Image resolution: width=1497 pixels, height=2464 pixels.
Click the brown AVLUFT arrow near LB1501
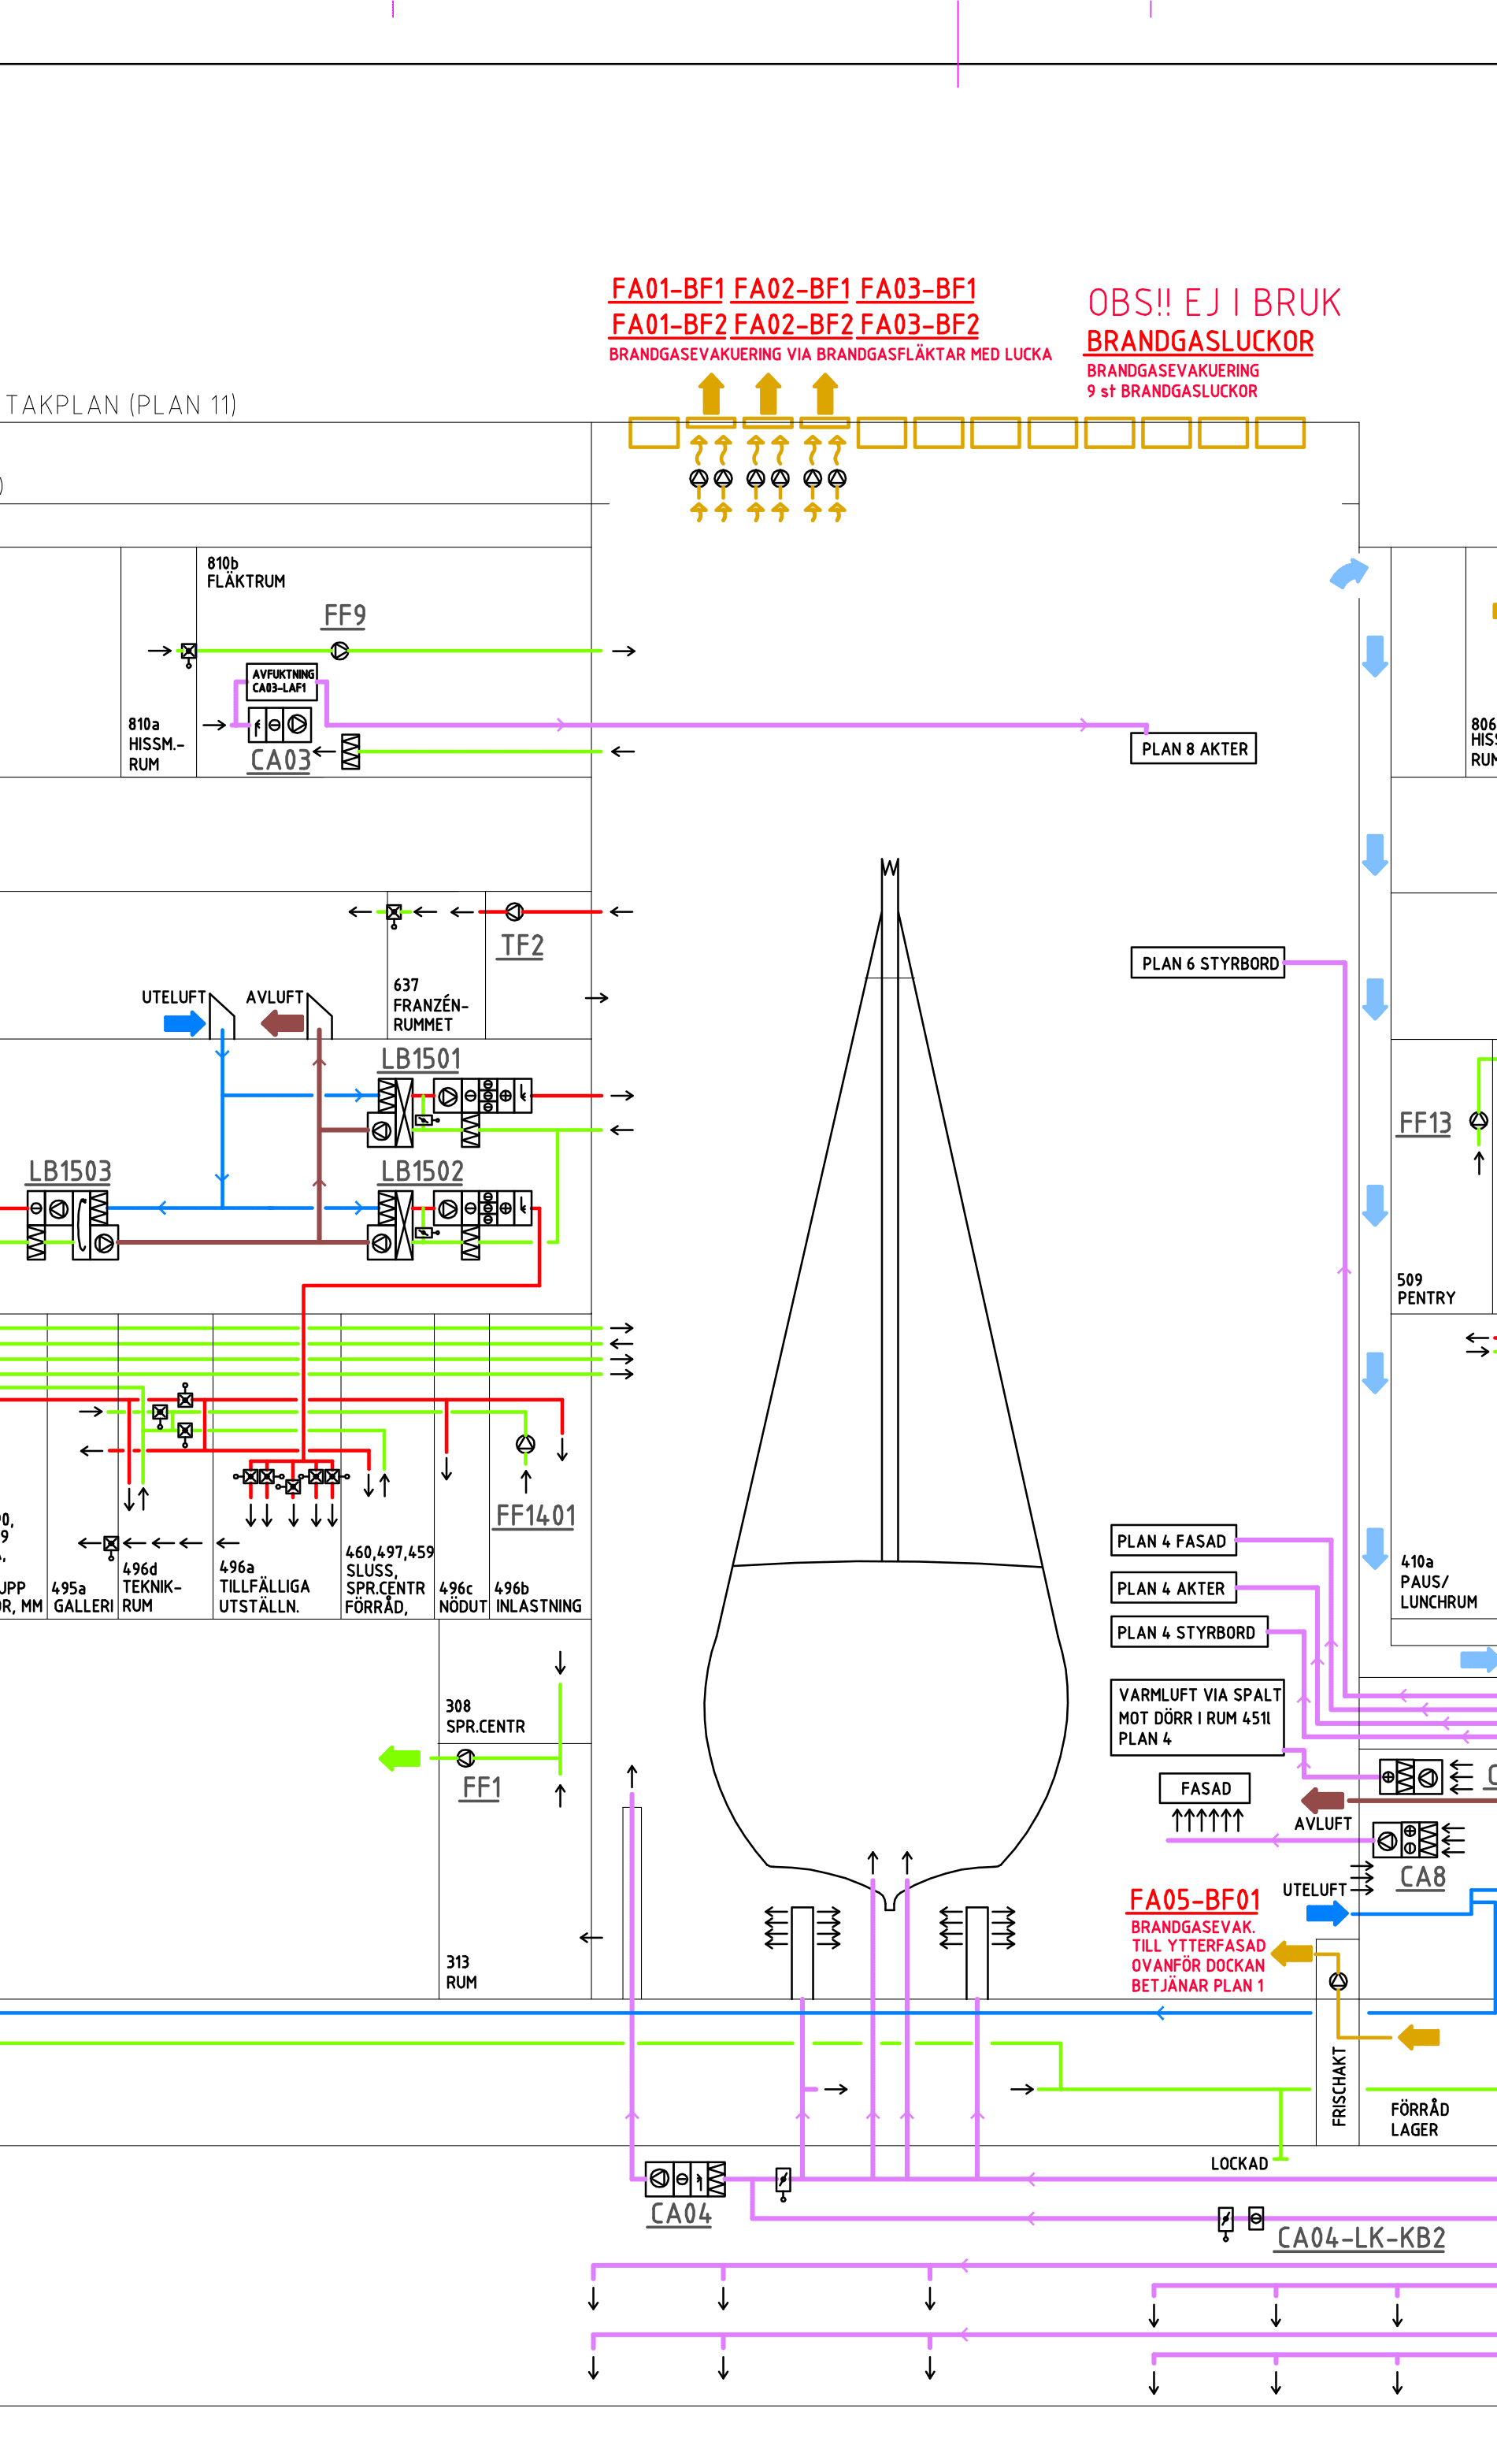pyautogui.click(x=282, y=1022)
